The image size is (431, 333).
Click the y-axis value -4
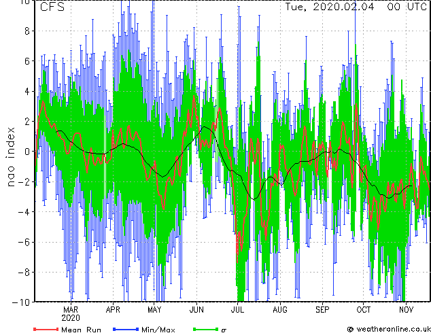point(24,212)
